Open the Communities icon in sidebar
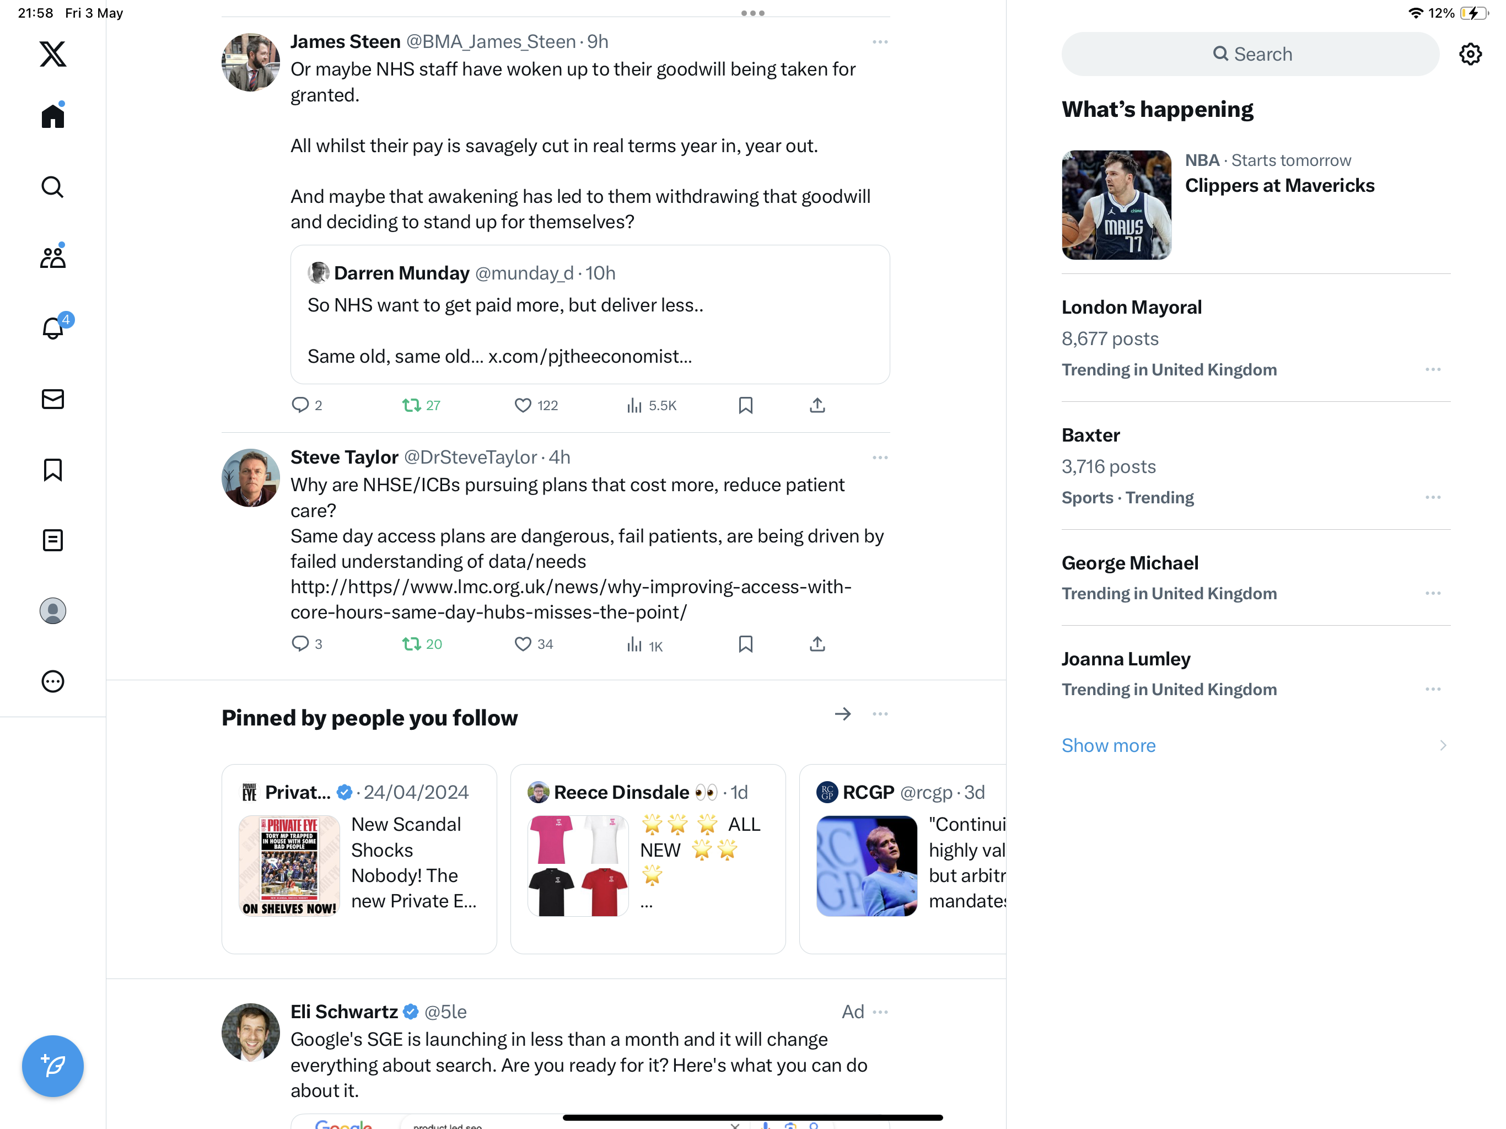The width and height of the screenshot is (1506, 1129). tap(53, 257)
